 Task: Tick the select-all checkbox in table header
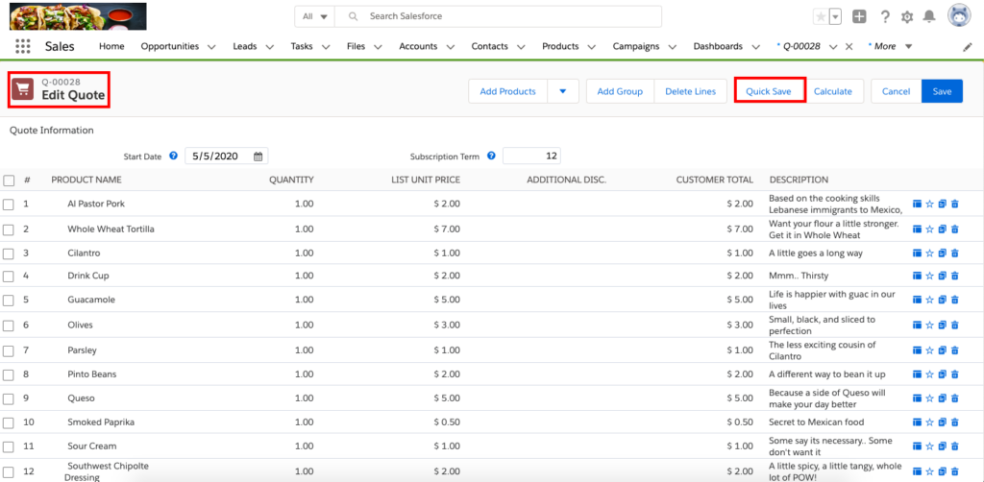pos(9,180)
